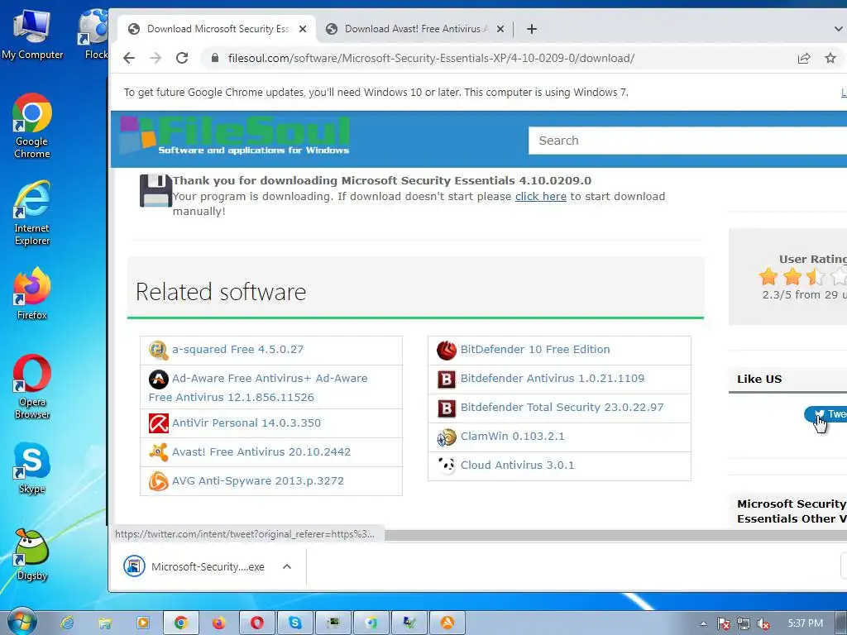
Task: Open Opera from the taskbar
Action: coord(257,623)
